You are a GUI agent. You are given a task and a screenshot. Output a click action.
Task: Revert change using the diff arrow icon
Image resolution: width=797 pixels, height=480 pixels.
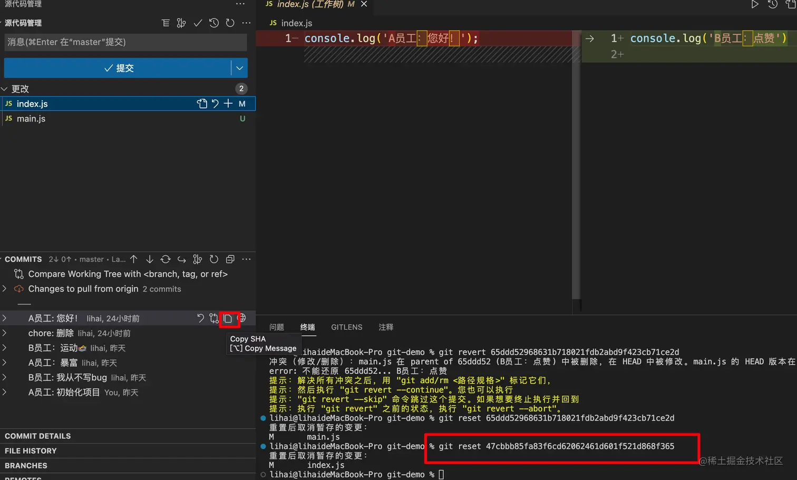click(590, 38)
